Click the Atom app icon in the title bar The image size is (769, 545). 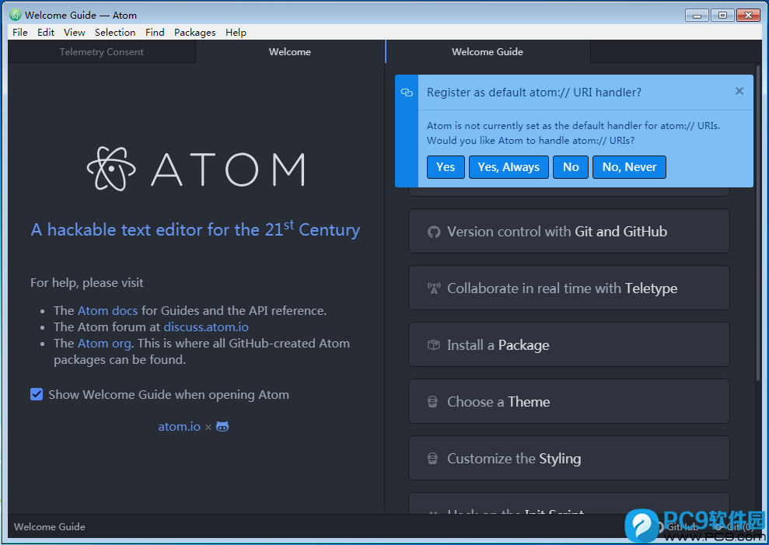click(16, 16)
